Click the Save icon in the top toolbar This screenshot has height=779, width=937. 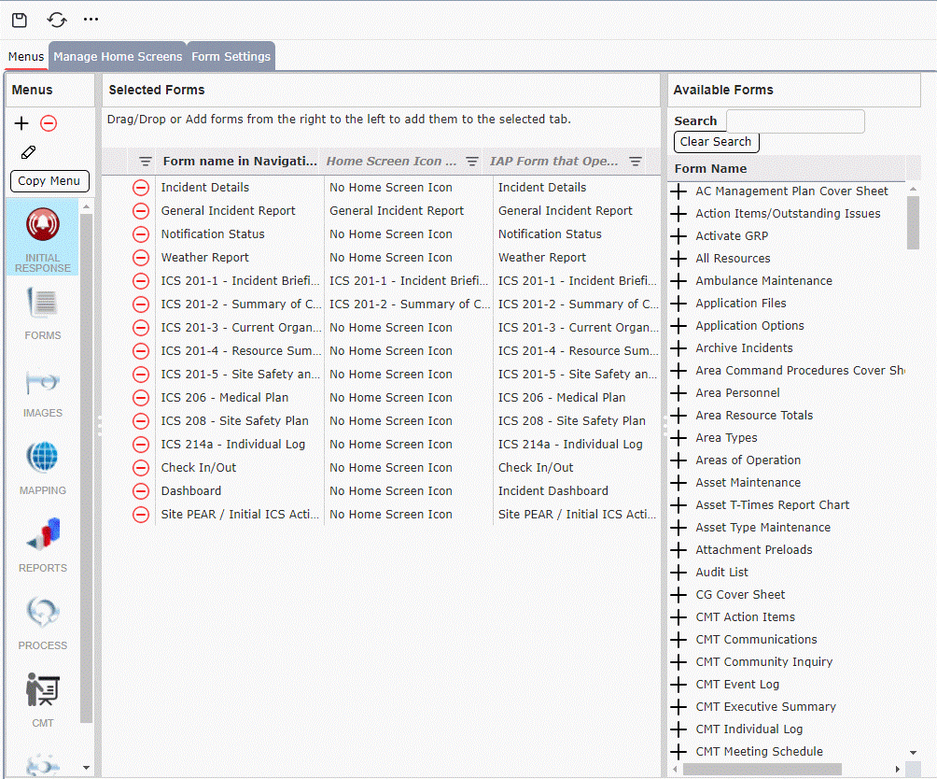(20, 19)
